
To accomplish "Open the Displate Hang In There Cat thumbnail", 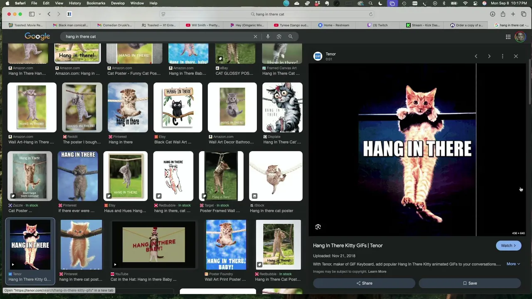I will click(282, 108).
